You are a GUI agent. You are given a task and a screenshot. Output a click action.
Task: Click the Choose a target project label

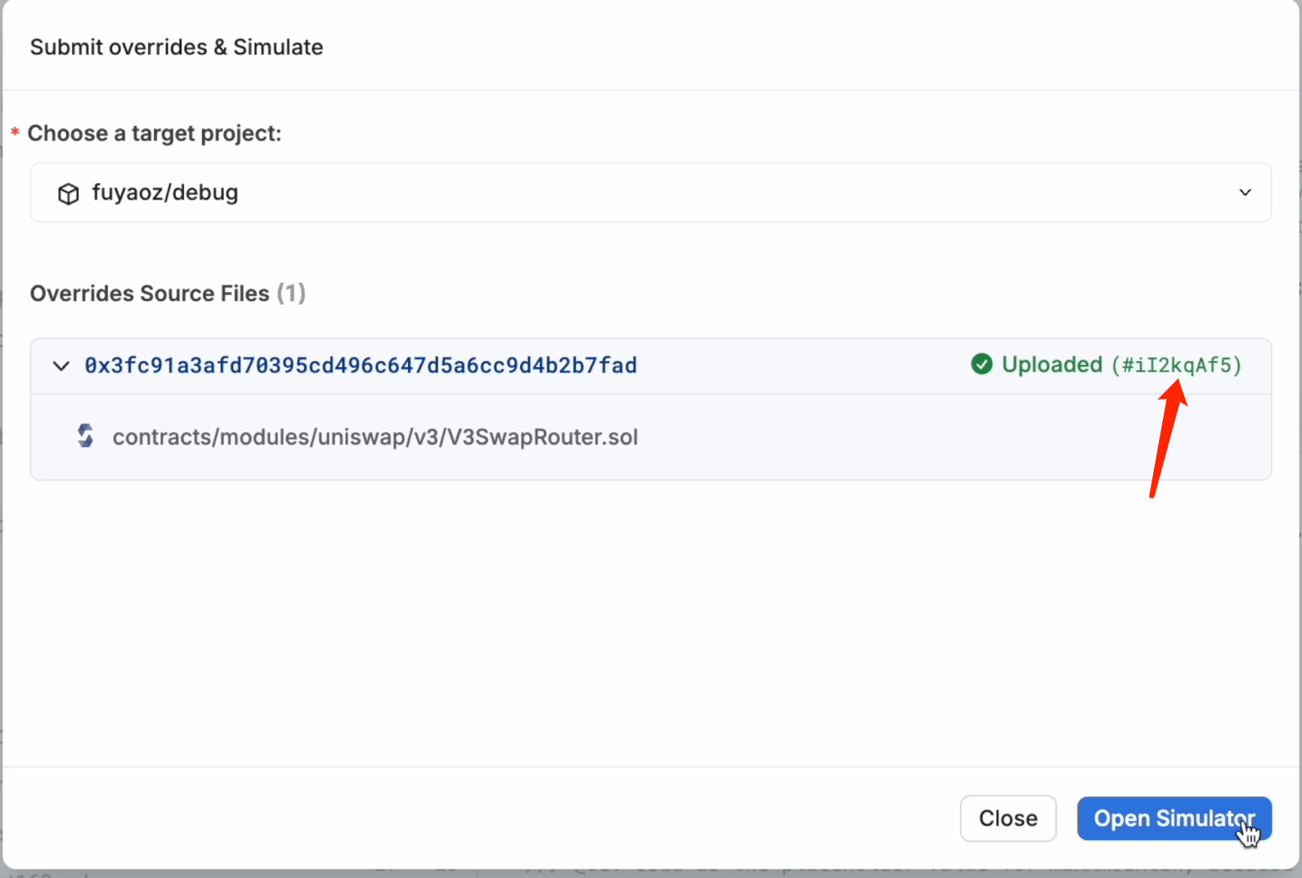coord(154,133)
